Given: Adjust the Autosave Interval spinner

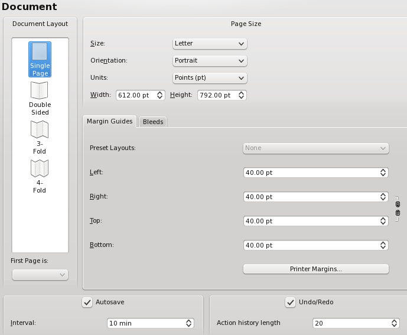Looking at the screenshot, I should point(188,323).
